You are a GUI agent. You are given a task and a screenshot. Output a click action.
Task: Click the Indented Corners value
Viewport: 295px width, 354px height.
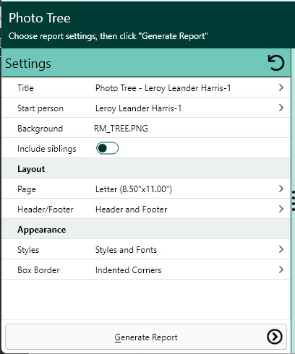pyautogui.click(x=129, y=270)
